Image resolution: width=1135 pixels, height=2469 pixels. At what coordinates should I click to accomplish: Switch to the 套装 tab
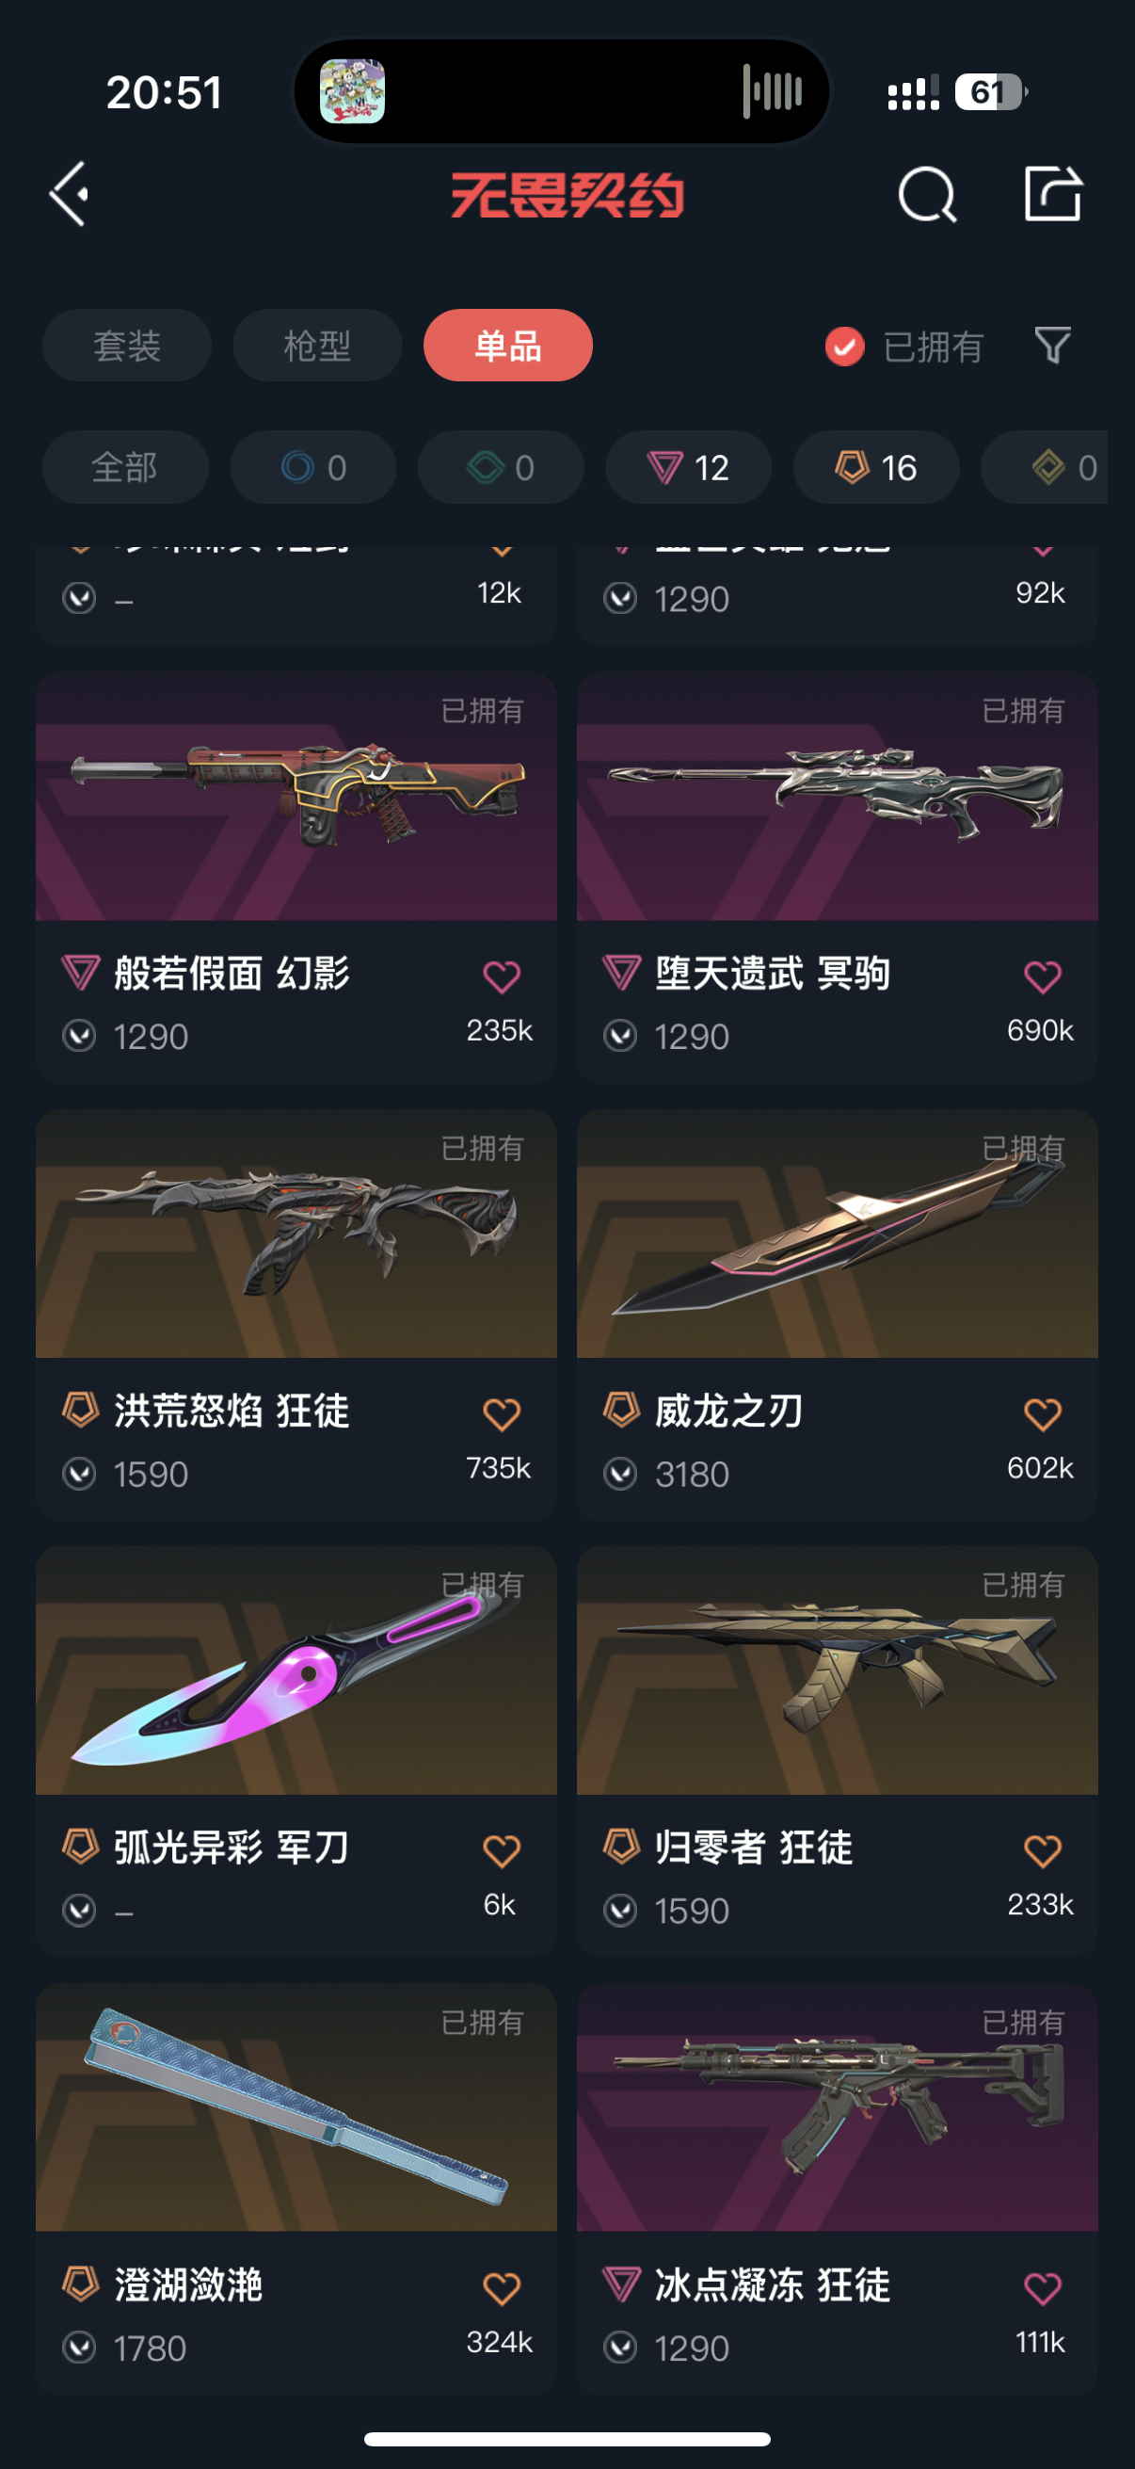[x=126, y=345]
